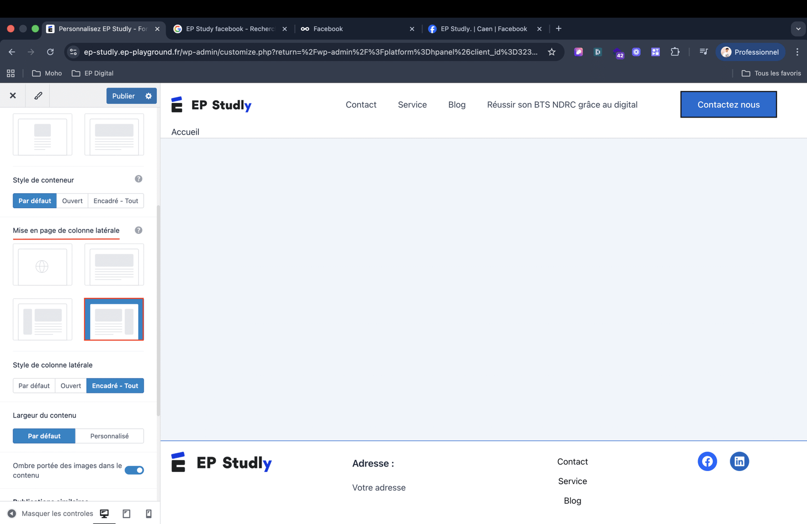Select left sidebar layout thumbnail

coord(42,319)
